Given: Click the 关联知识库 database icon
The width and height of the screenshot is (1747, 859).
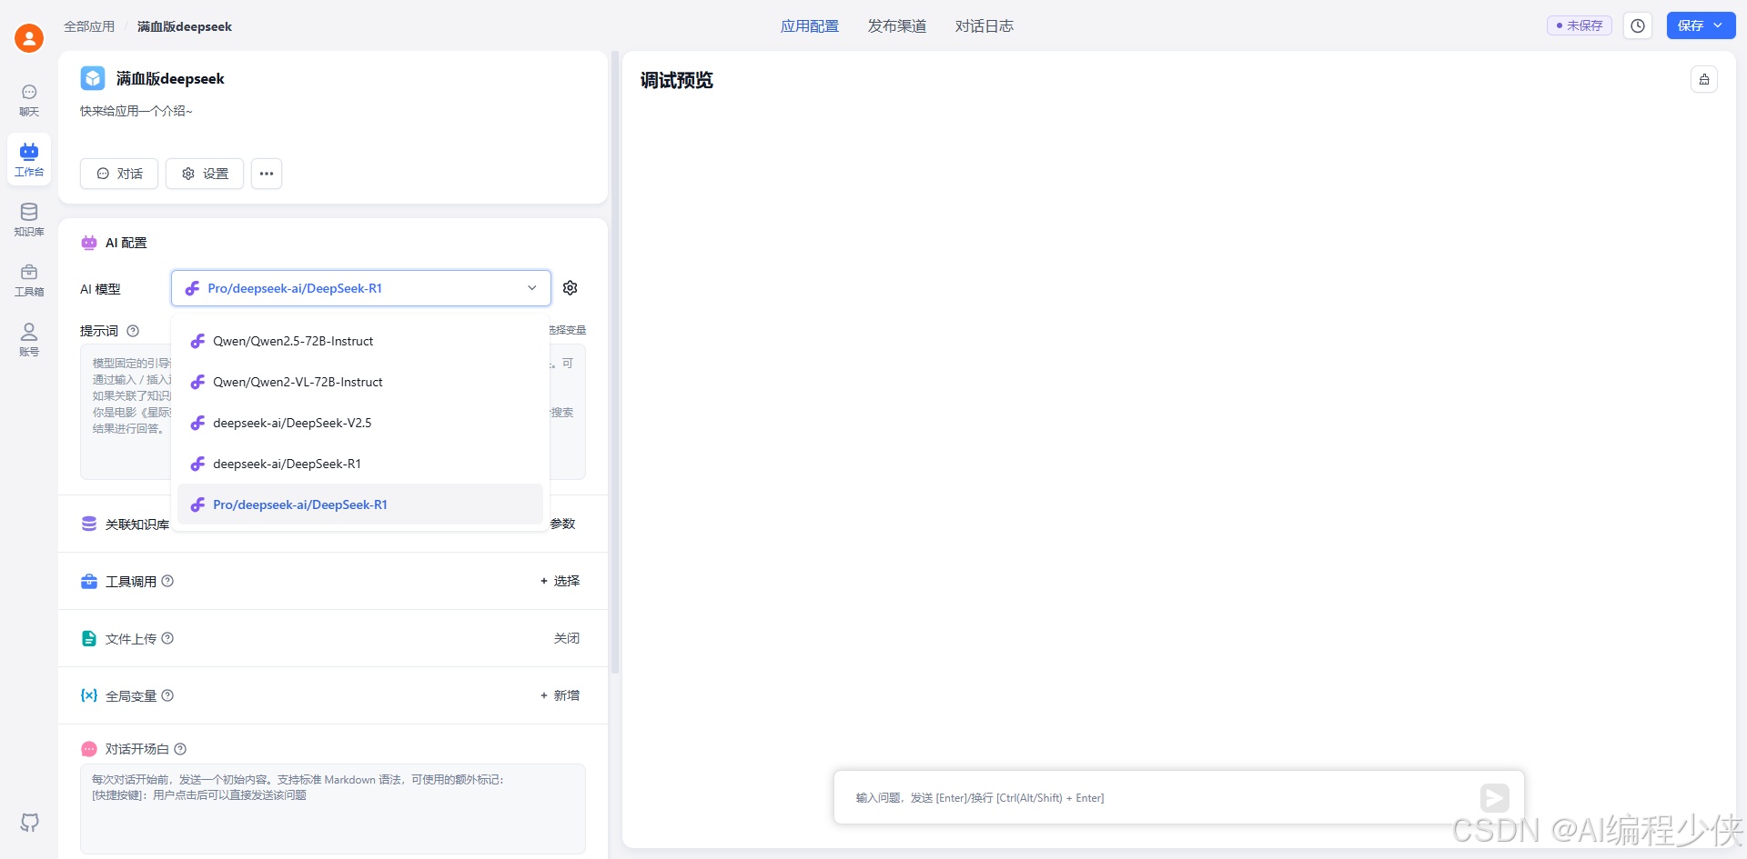Looking at the screenshot, I should [x=89, y=524].
